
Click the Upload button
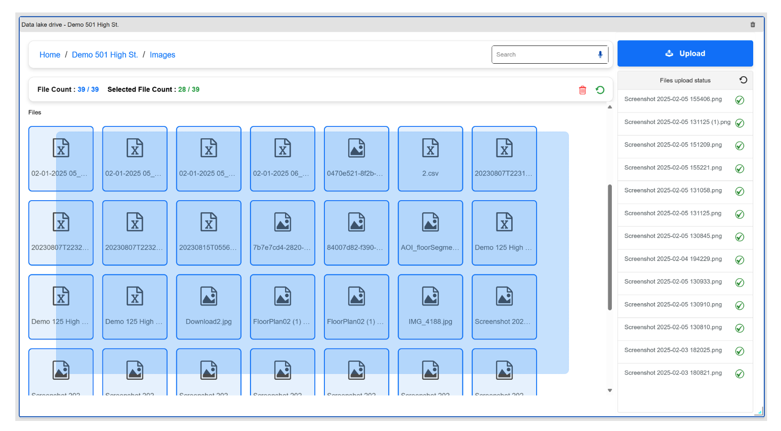tap(685, 53)
